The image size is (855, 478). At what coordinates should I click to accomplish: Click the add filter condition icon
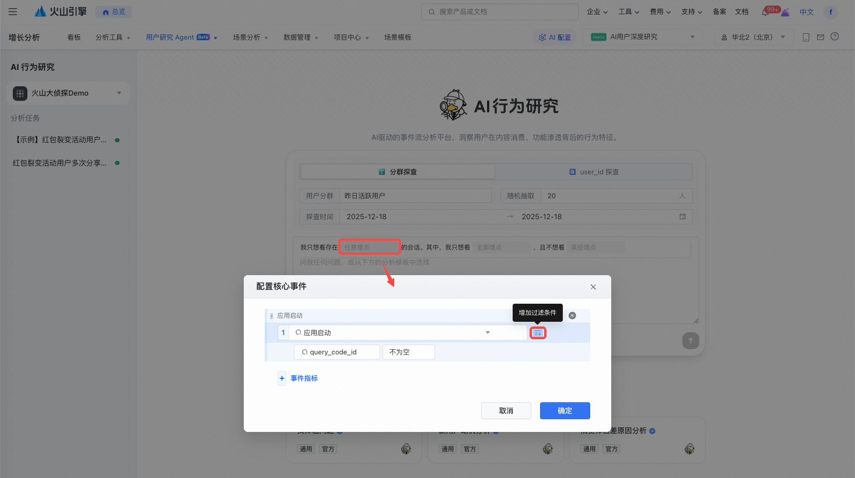538,333
